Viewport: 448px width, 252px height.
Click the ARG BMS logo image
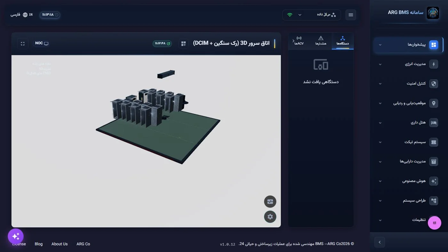tap(433, 13)
